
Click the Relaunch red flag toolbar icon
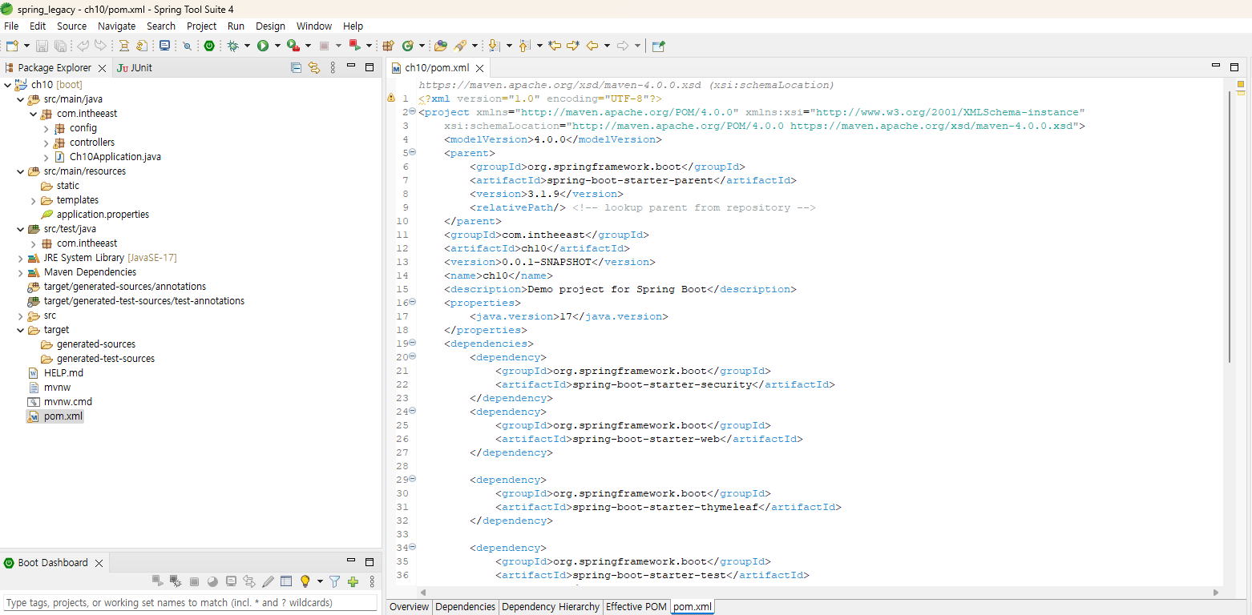[354, 46]
